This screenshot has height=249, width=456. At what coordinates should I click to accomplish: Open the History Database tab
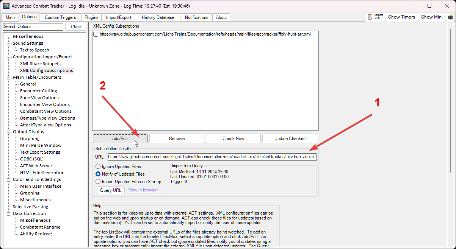click(158, 17)
